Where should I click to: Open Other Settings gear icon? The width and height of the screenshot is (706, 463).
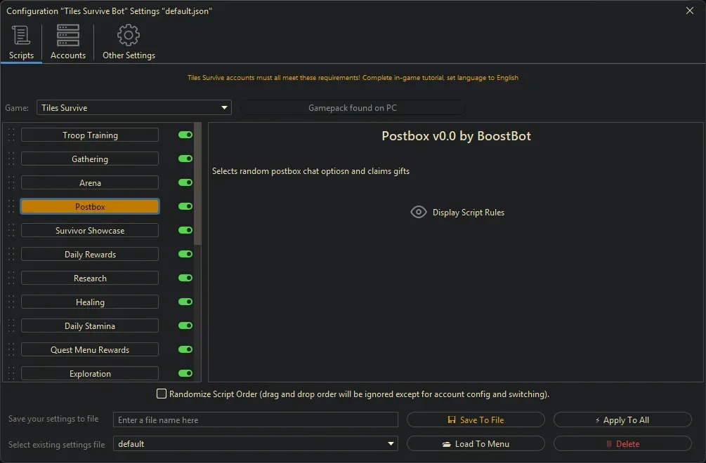129,35
